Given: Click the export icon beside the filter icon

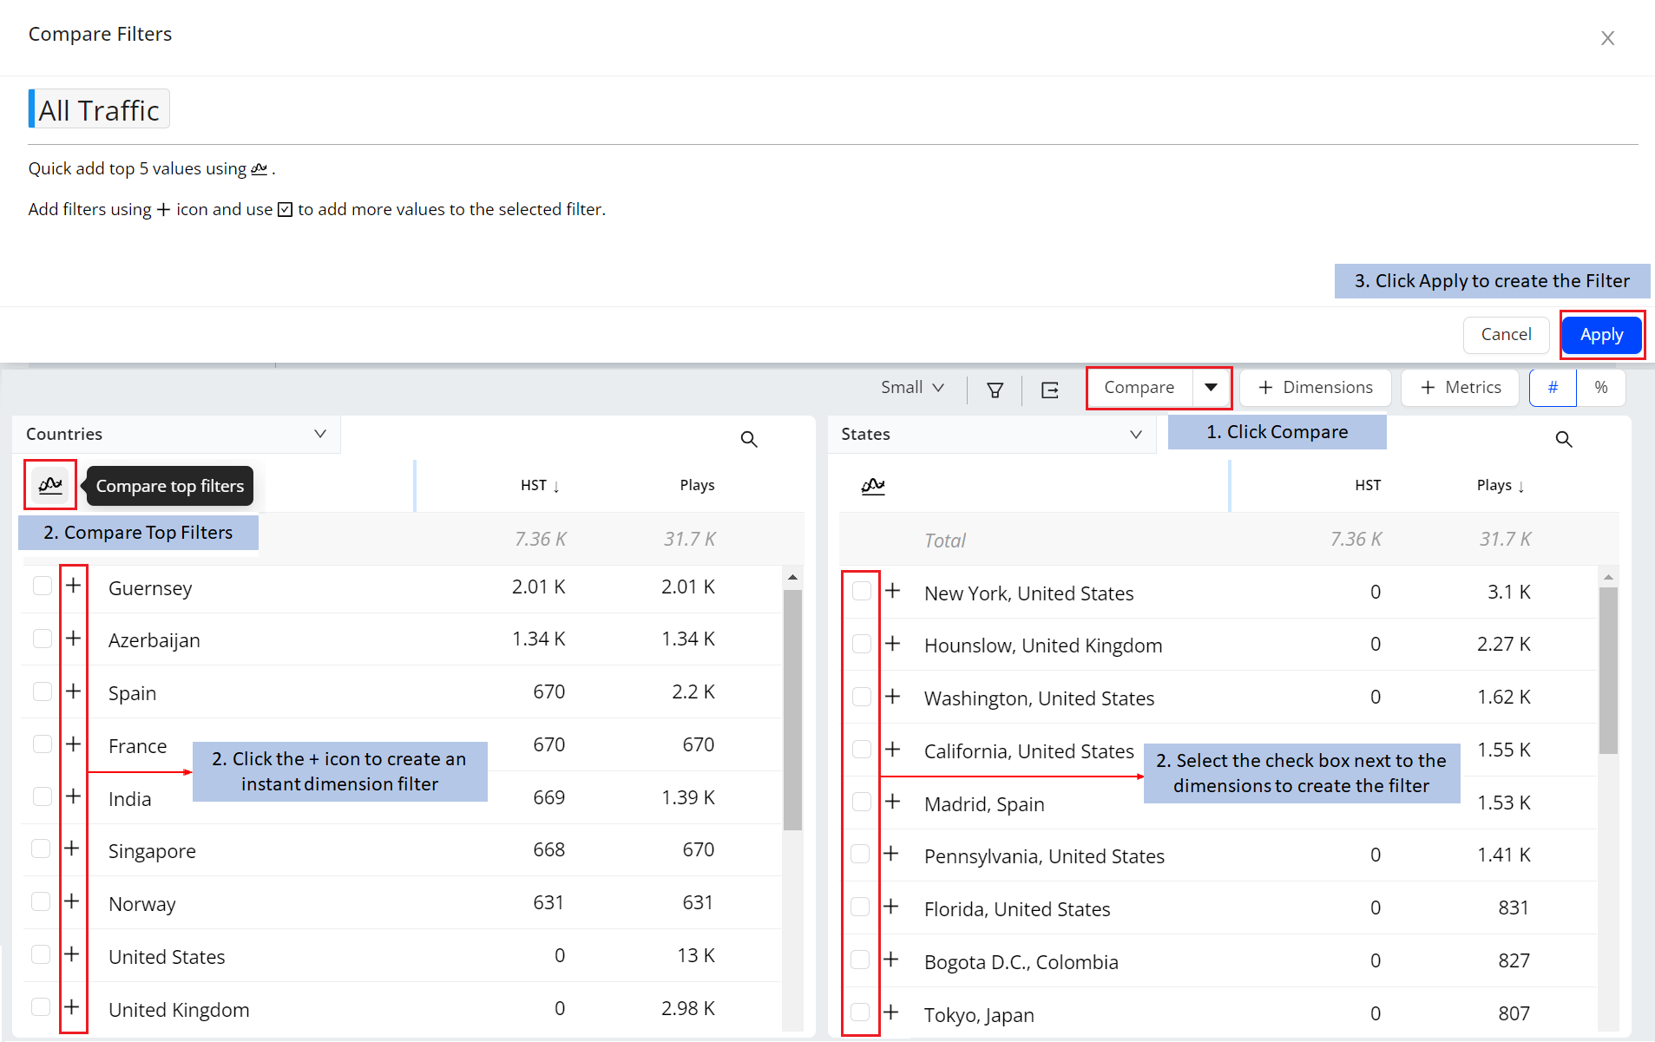Looking at the screenshot, I should point(1049,390).
